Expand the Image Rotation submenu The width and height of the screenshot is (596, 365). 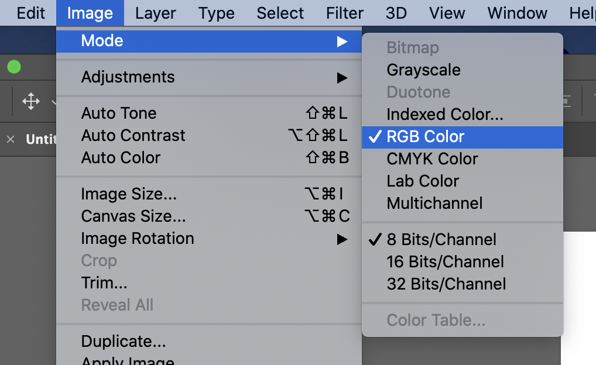click(x=209, y=239)
